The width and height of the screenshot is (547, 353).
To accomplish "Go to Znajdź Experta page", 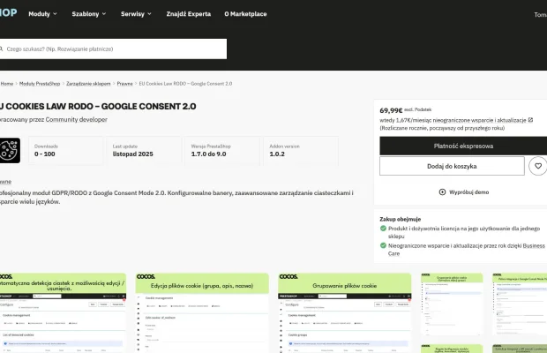I will [189, 14].
